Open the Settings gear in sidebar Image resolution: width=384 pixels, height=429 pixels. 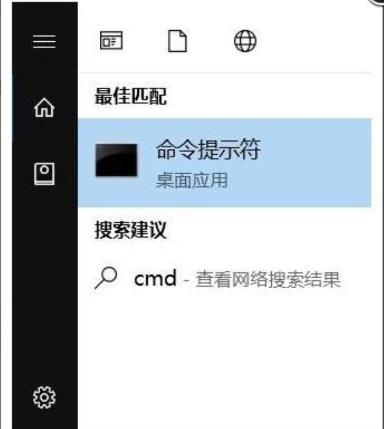coord(44,397)
